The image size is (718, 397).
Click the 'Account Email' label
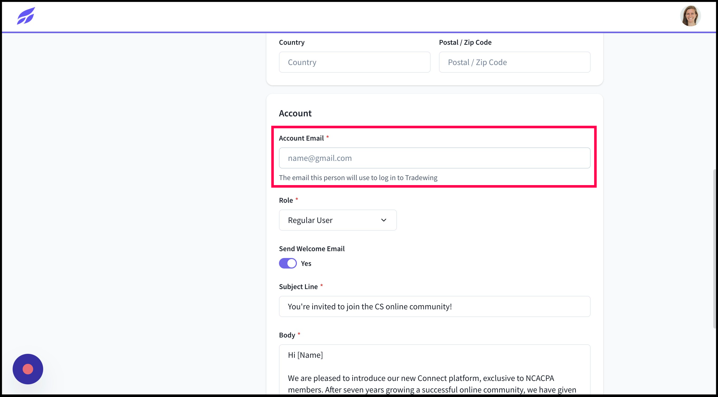pyautogui.click(x=301, y=138)
